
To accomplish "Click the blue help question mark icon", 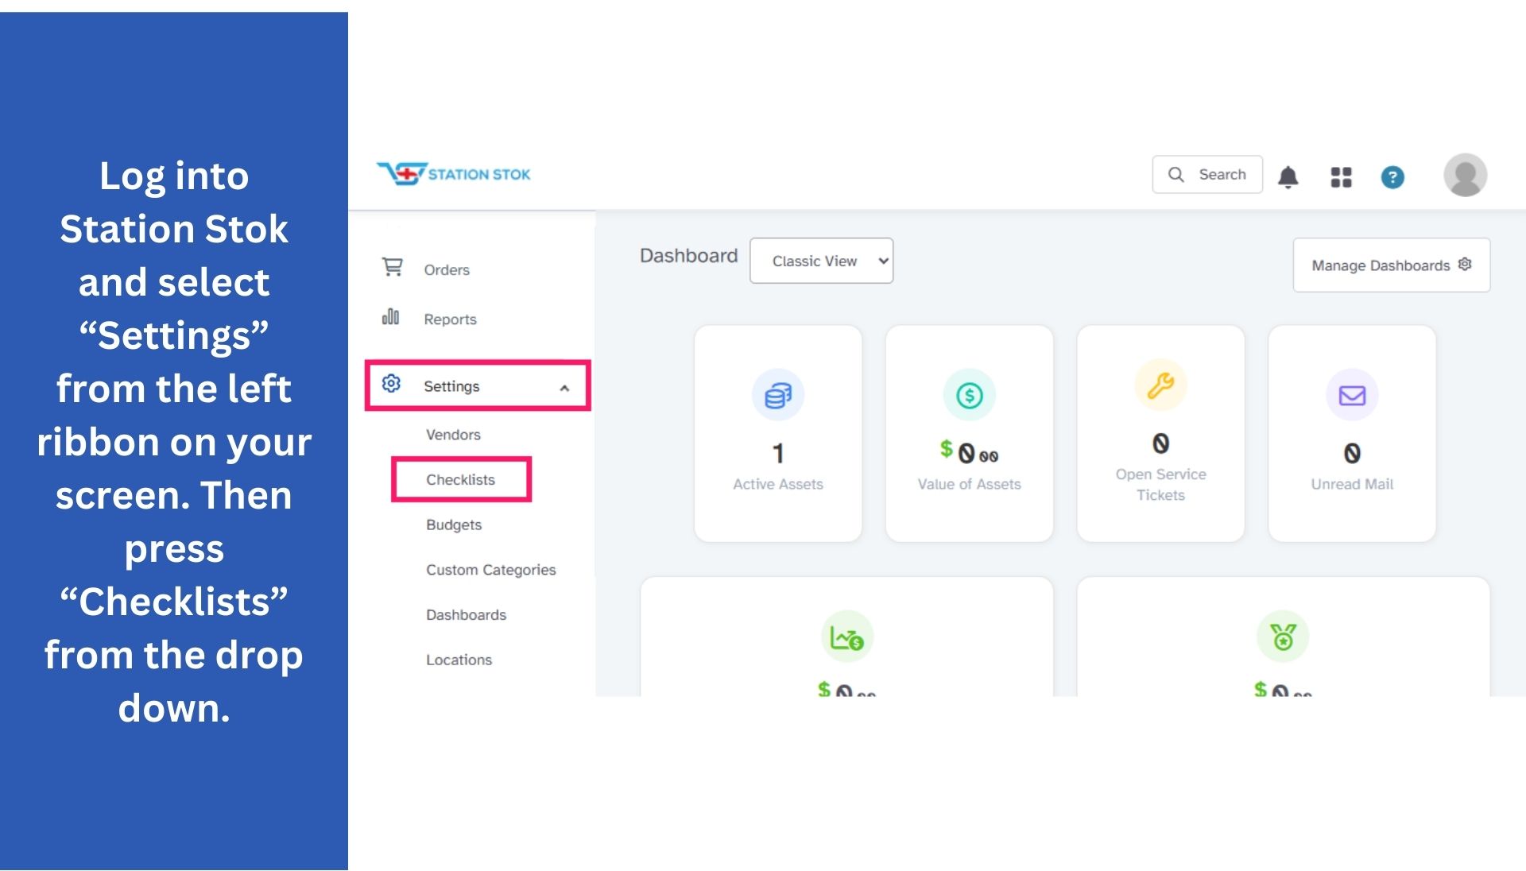I will coord(1392,176).
